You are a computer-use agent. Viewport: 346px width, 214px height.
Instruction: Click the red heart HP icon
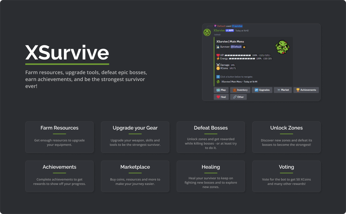point(218,55)
